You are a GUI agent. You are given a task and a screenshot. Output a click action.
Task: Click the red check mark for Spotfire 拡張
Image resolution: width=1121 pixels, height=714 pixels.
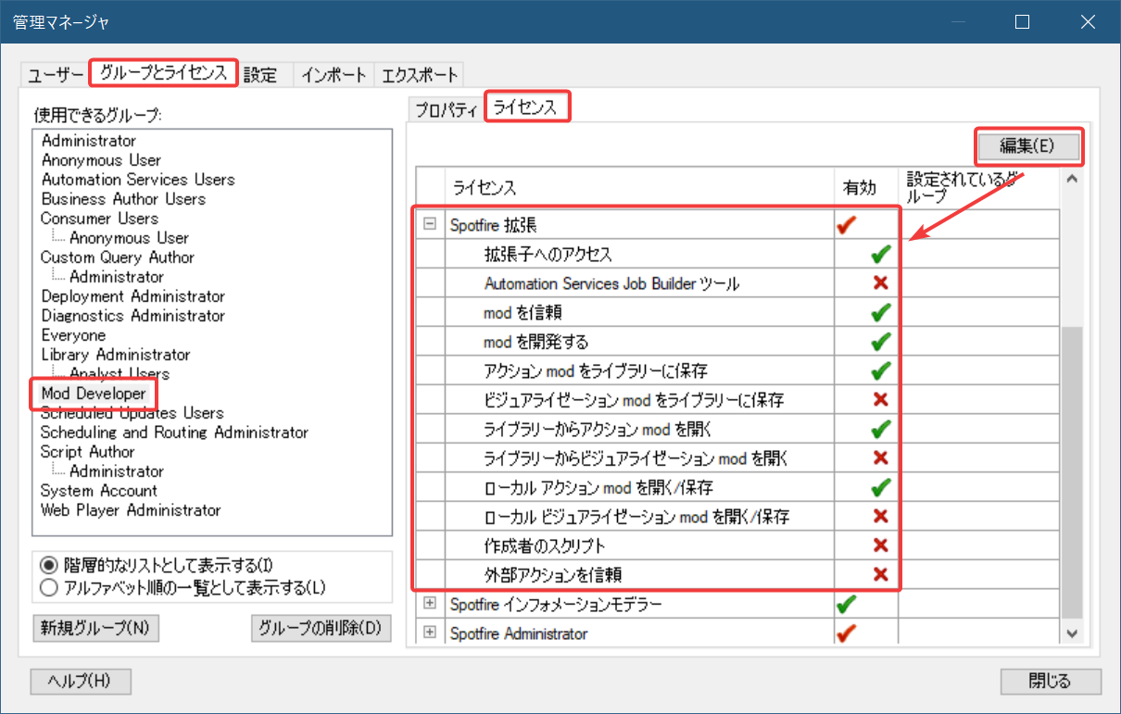846,224
